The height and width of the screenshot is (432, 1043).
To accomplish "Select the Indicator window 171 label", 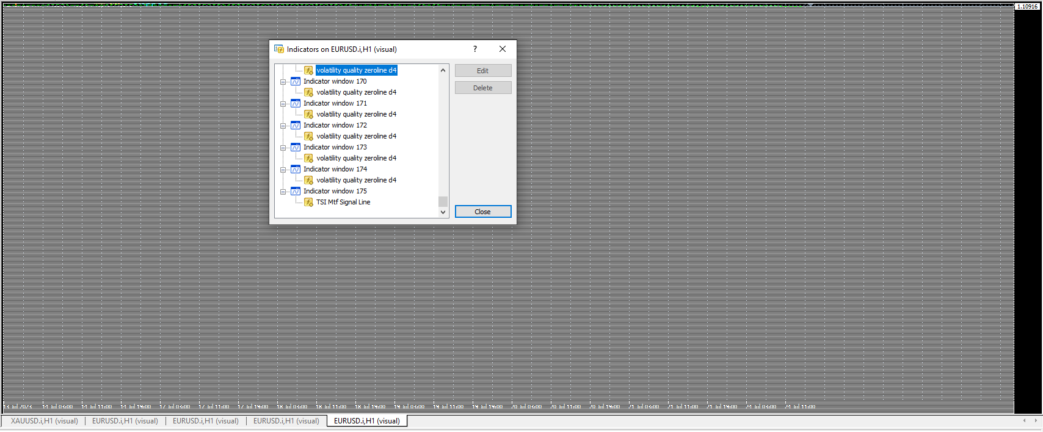I will 335,103.
